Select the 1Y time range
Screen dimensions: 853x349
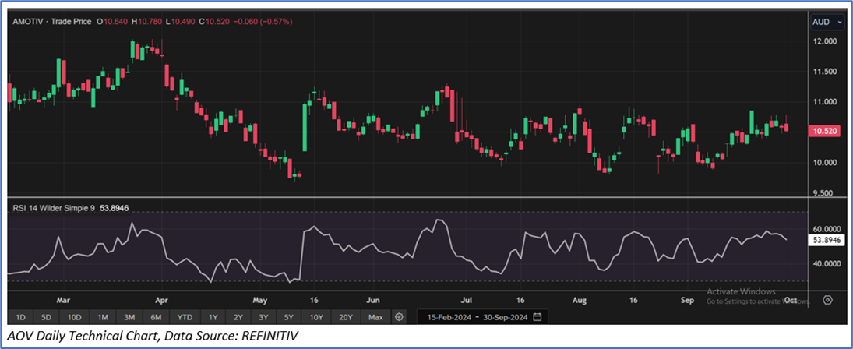pyautogui.click(x=213, y=317)
